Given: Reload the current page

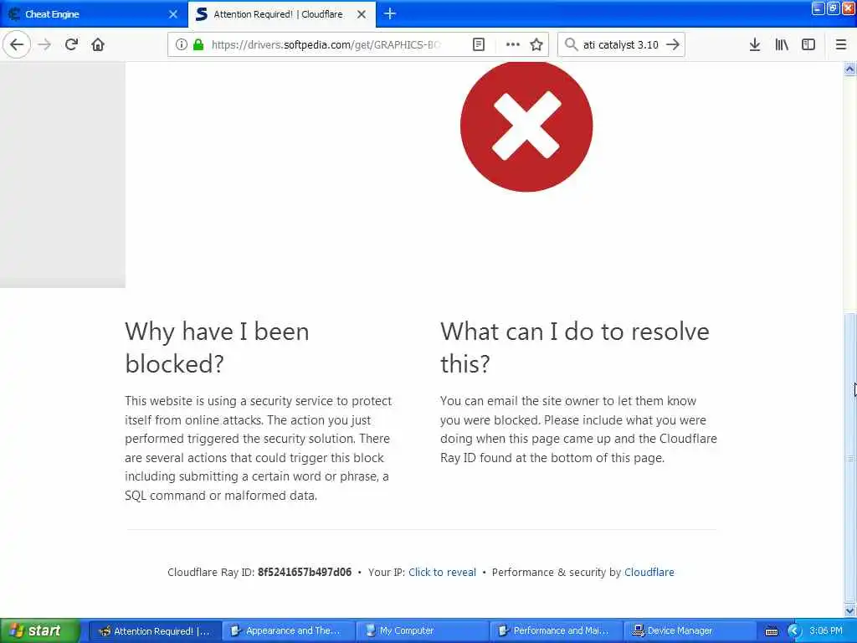Looking at the screenshot, I should click(x=71, y=44).
